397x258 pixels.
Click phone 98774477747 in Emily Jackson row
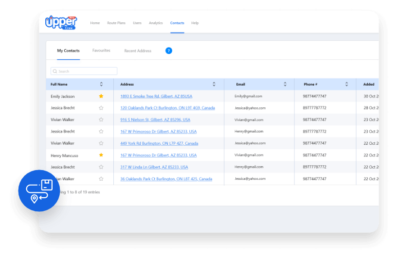point(314,96)
